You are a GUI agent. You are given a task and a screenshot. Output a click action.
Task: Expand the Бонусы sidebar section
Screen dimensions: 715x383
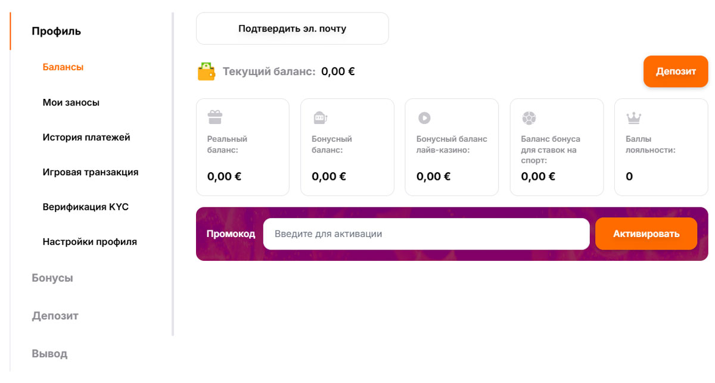(x=52, y=278)
